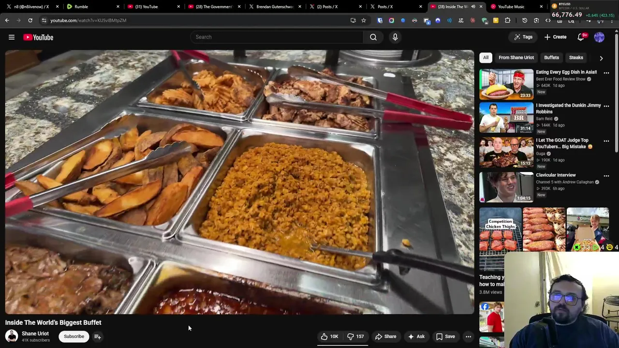Viewport: 619px width, 348px height.
Task: Select the All filter chip
Action: pos(486,58)
